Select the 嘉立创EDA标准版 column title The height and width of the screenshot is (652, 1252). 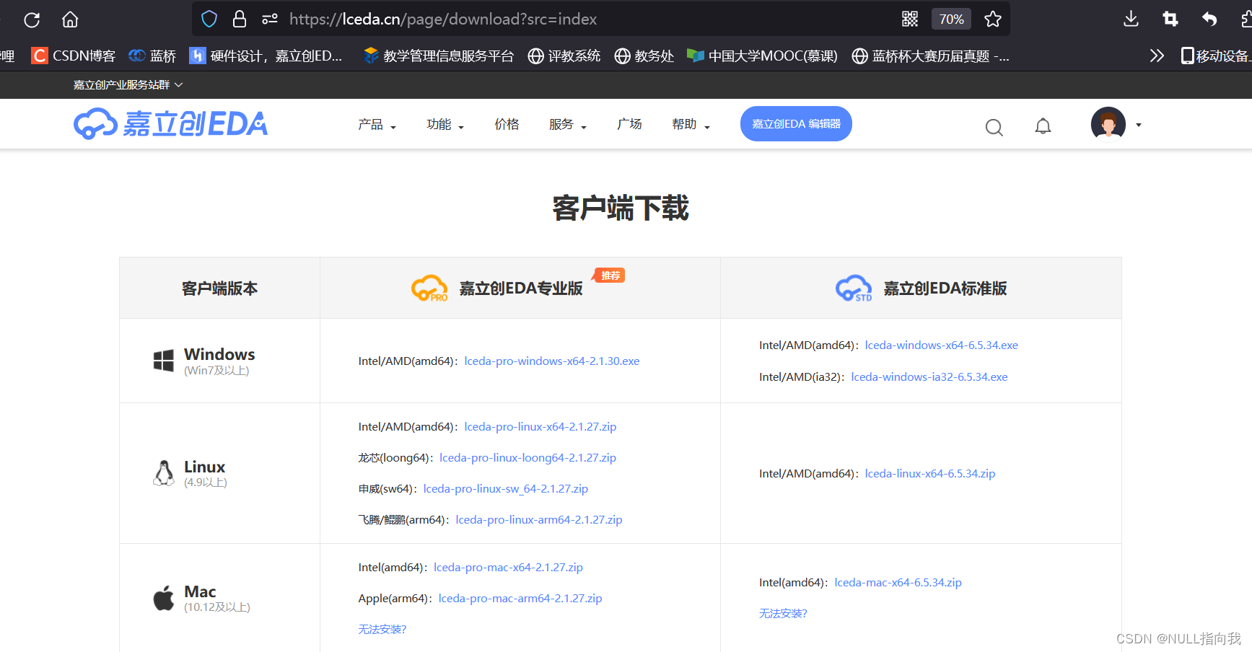coord(945,288)
